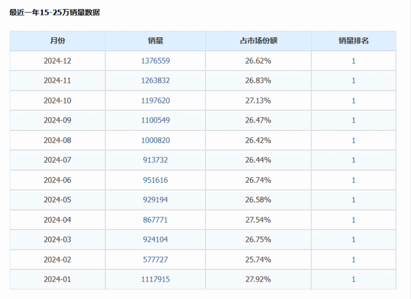The height and width of the screenshot is (299, 411).
Task: Select market share value 26.75%
Action: click(258, 239)
